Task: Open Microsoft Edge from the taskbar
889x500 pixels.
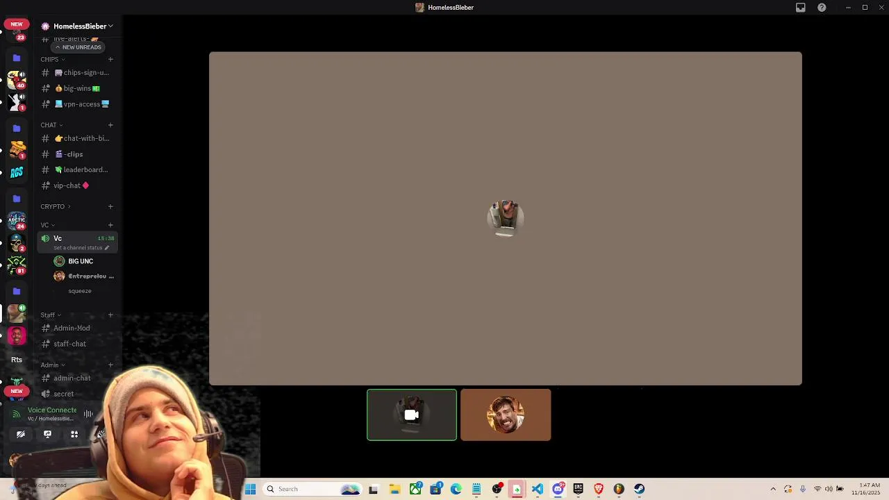Action: click(456, 489)
